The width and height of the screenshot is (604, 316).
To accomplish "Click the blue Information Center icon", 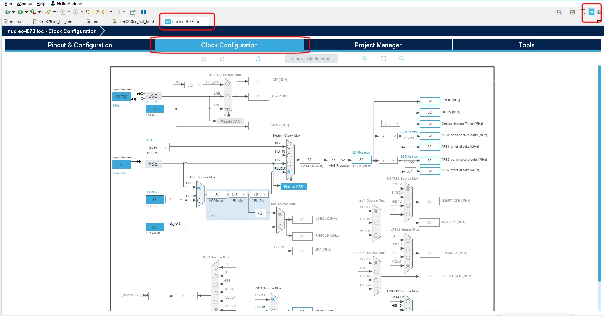I will pyautogui.click(x=144, y=12).
